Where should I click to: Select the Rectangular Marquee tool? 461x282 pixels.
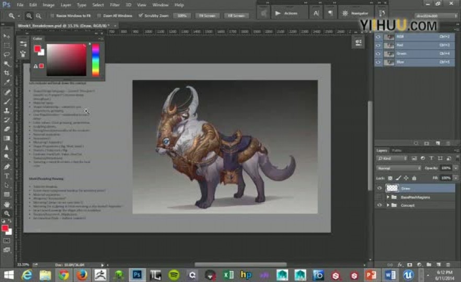click(x=6, y=45)
